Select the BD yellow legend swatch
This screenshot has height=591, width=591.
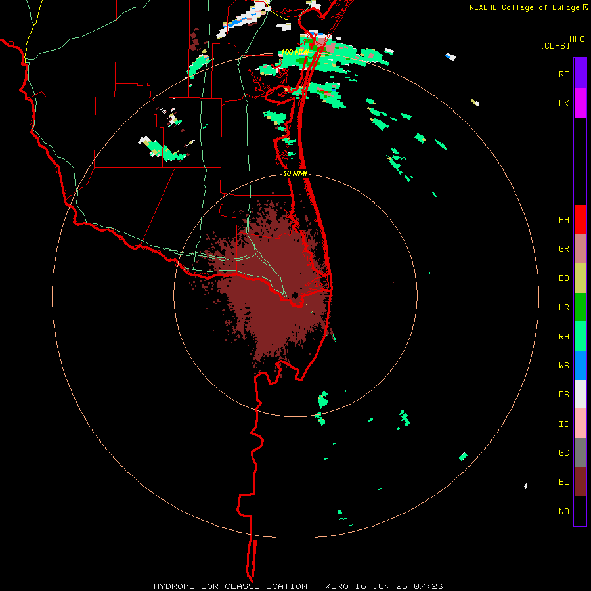click(580, 278)
